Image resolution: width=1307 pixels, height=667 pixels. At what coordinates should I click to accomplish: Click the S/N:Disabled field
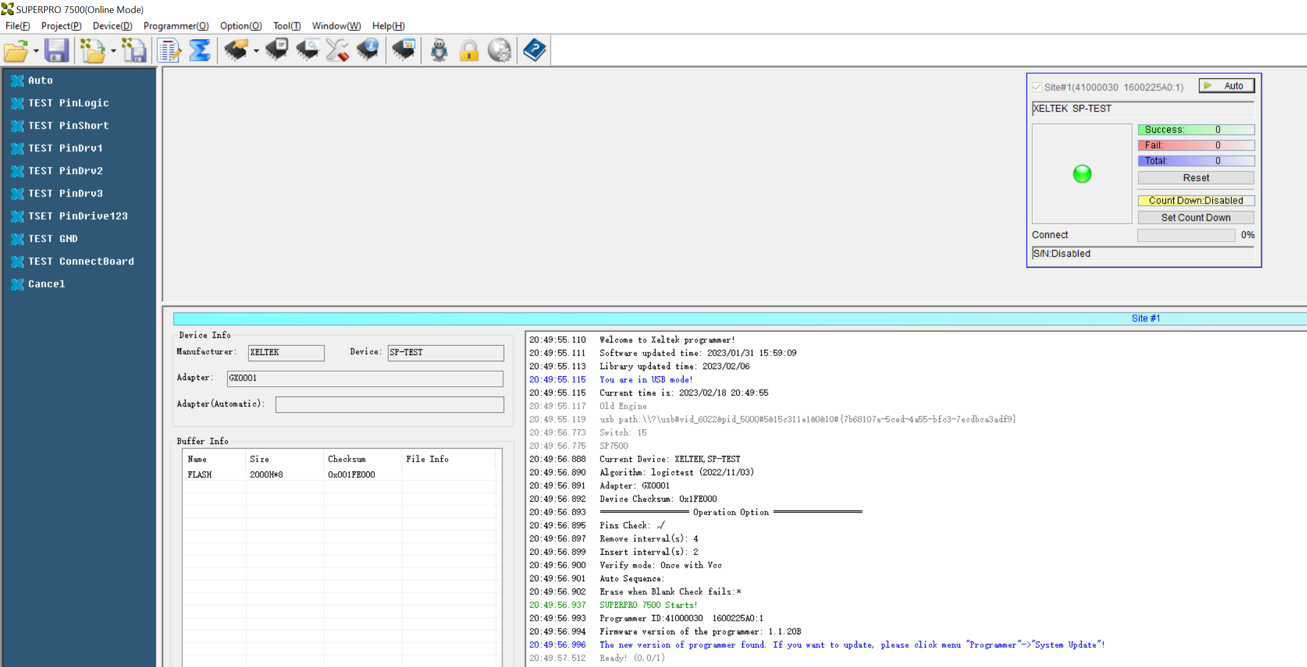pyautogui.click(x=1143, y=254)
